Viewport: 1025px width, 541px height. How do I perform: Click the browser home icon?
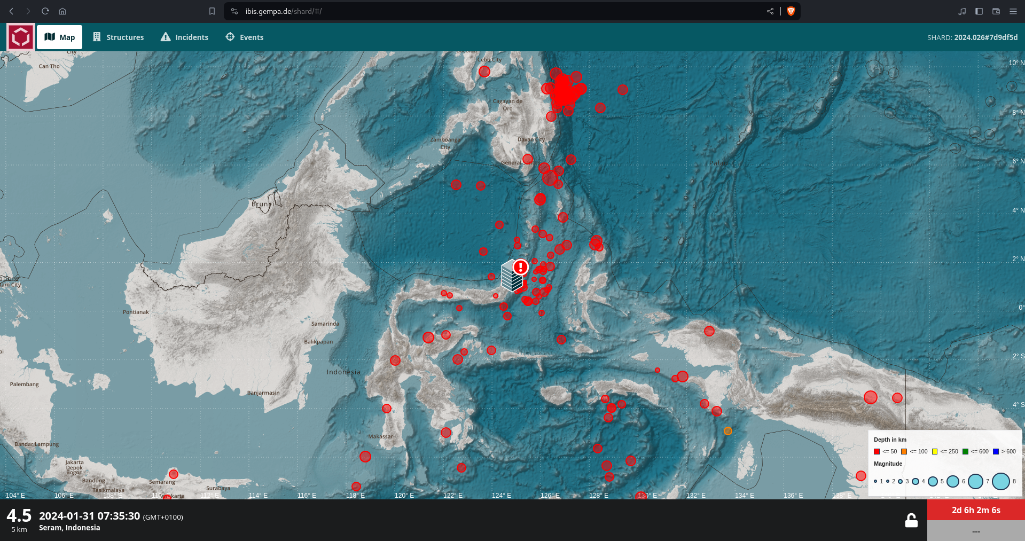(x=62, y=11)
